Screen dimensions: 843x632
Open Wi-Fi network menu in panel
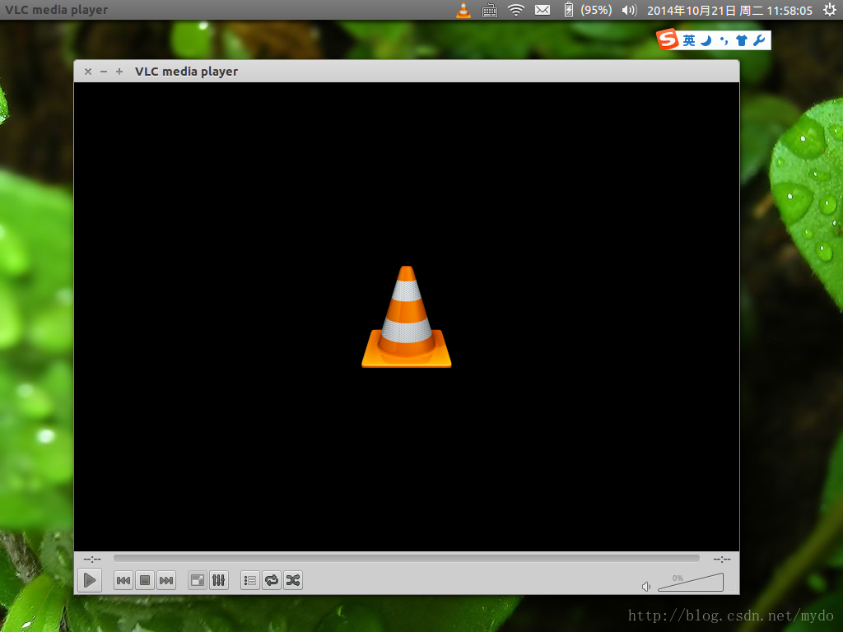point(516,10)
